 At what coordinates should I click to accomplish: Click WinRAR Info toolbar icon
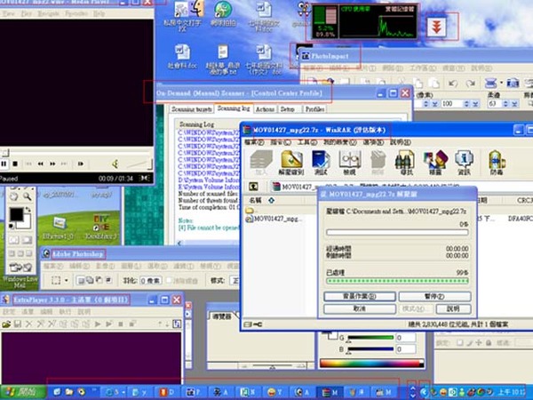click(x=465, y=163)
